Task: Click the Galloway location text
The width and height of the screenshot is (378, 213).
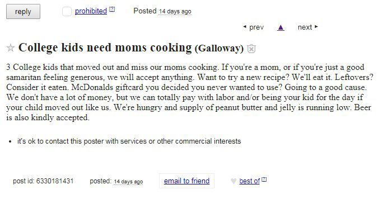Action: point(219,48)
